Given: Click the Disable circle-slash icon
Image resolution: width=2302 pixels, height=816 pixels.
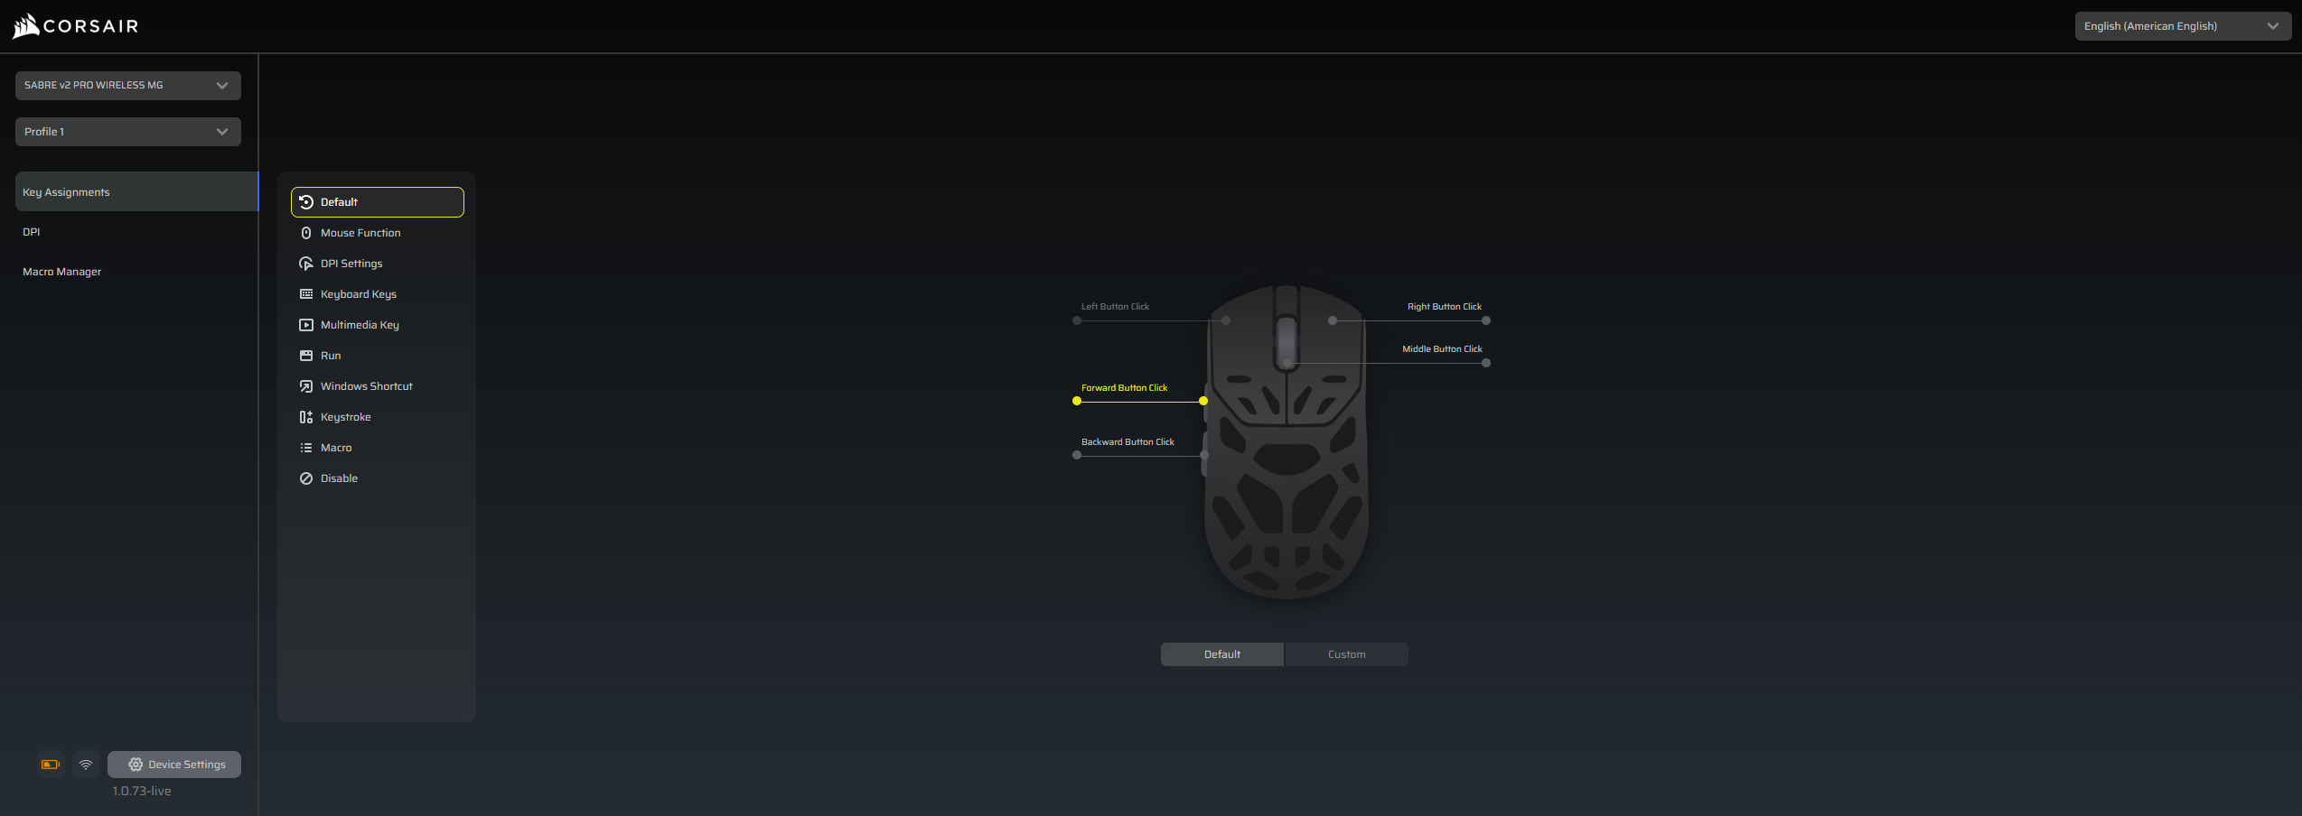Looking at the screenshot, I should [x=306, y=478].
